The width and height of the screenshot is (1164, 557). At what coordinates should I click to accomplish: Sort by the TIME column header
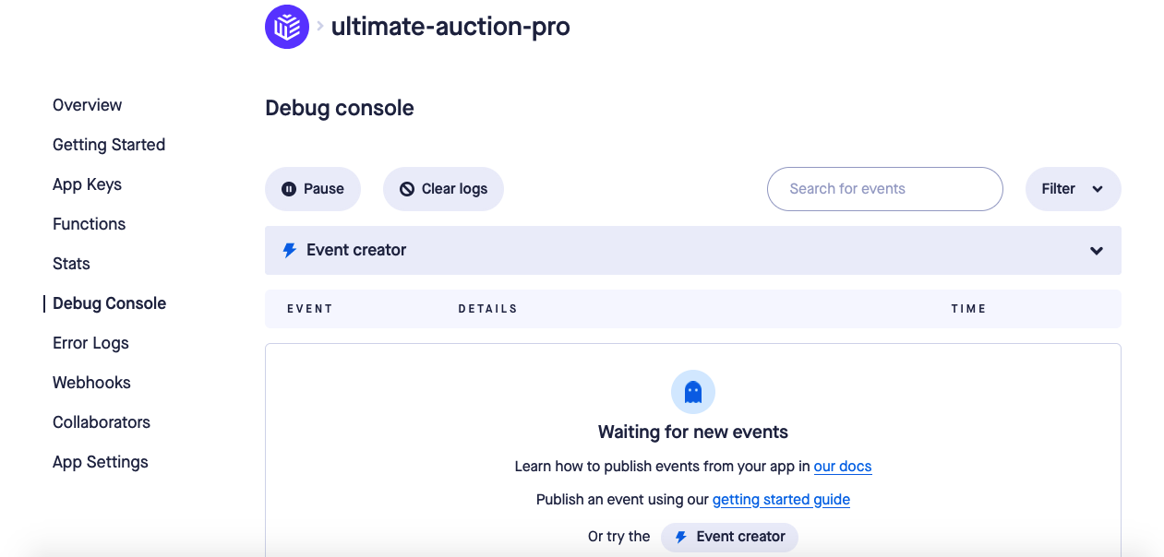pyautogui.click(x=969, y=309)
